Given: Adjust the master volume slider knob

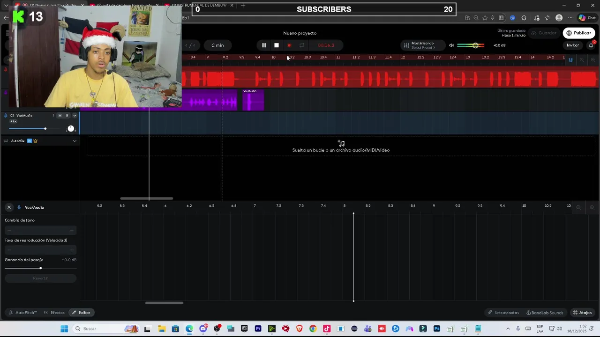Looking at the screenshot, I should point(475,45).
